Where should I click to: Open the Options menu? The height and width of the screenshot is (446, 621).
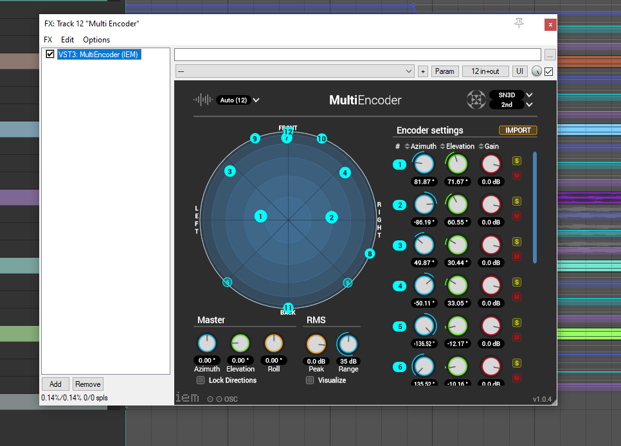(96, 40)
